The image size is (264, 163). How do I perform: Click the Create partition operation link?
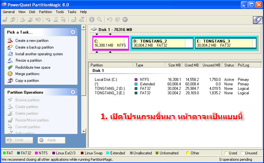pos(27,107)
